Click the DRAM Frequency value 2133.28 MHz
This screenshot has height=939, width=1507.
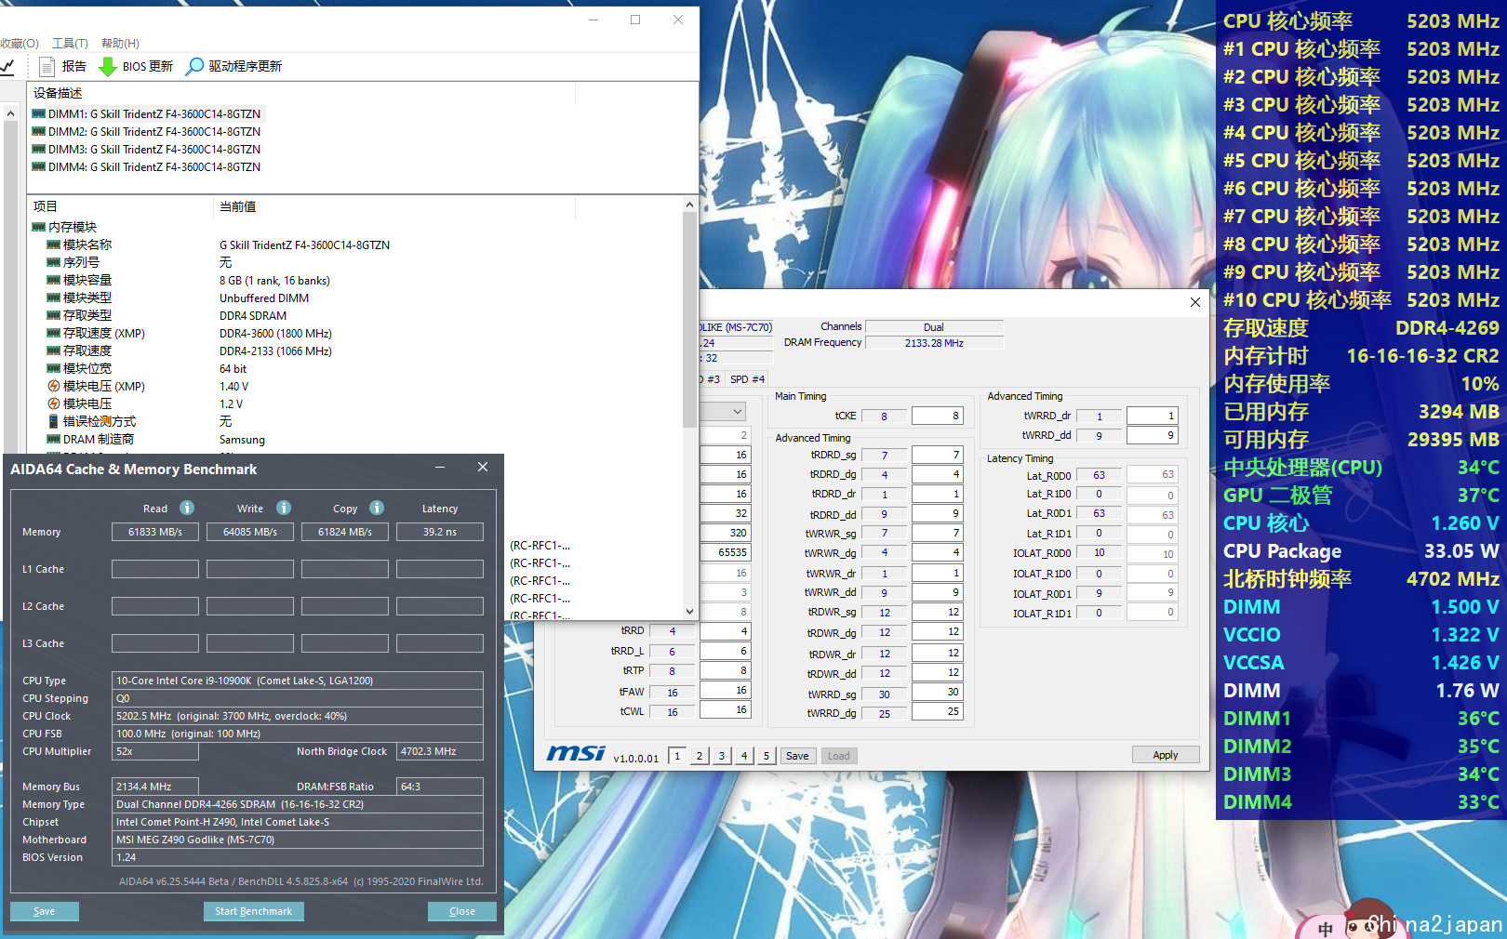tap(934, 343)
